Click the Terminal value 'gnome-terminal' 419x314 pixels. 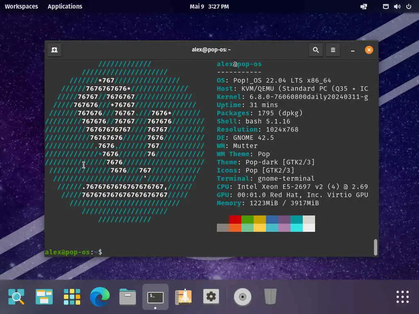[x=286, y=179]
